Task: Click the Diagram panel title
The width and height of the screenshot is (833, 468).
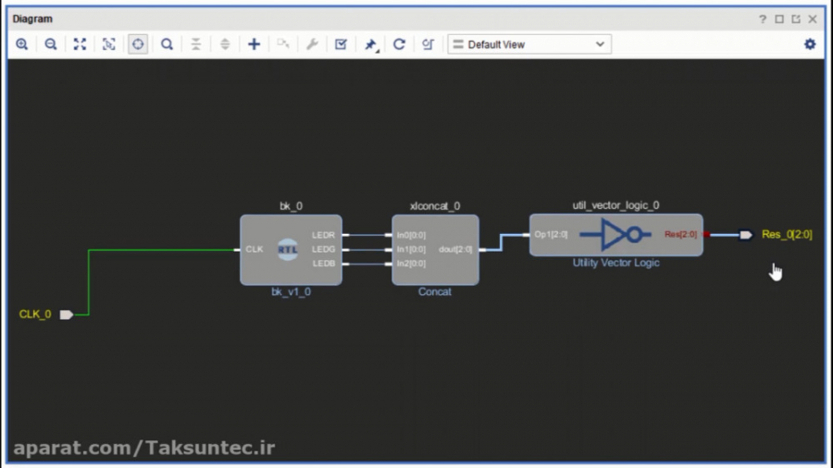Action: tap(32, 19)
